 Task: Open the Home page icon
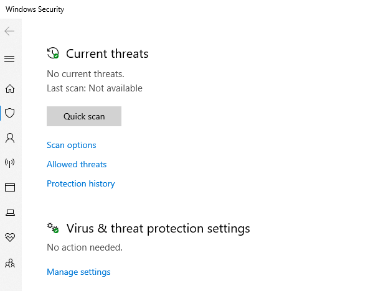click(10, 89)
